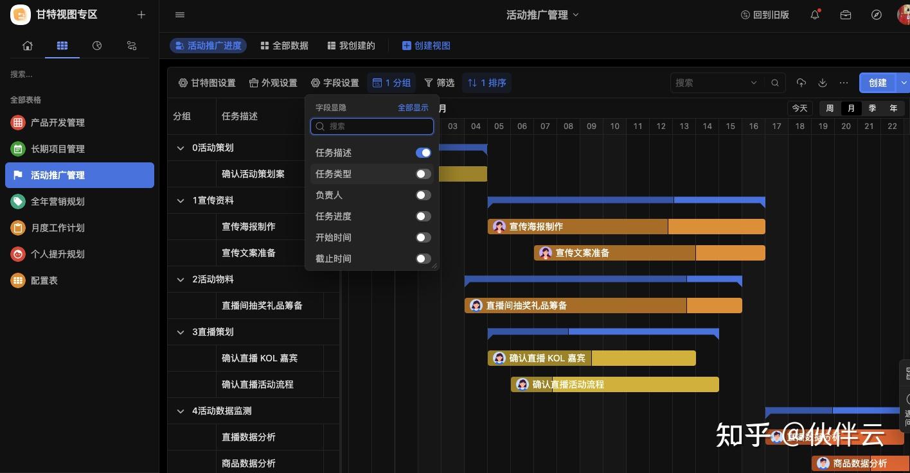
Task: Open 全年营销规划 table
Action: point(80,202)
